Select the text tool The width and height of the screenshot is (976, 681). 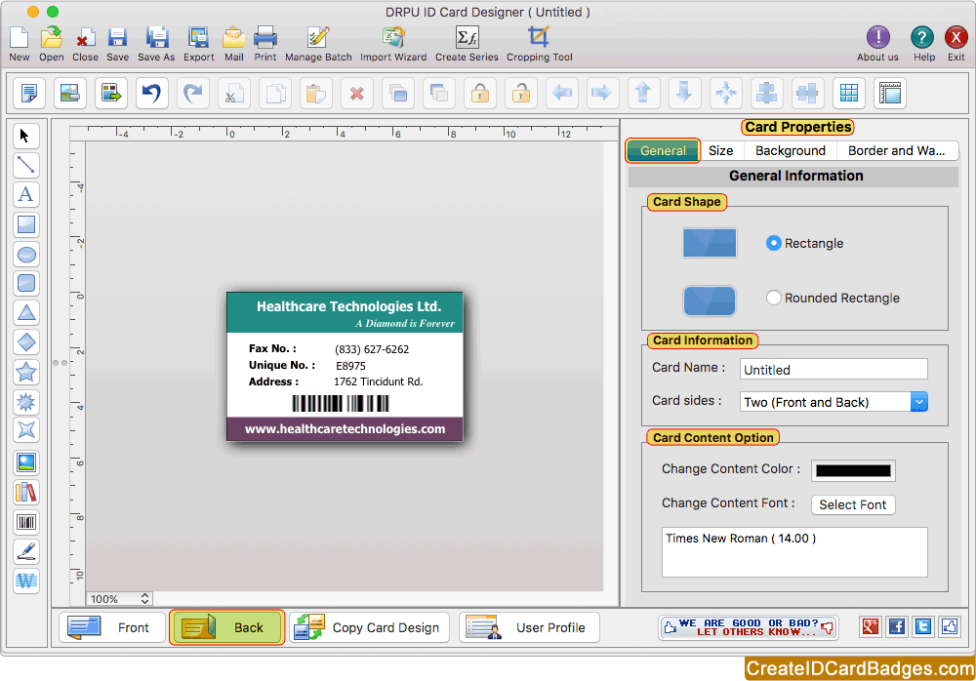click(26, 194)
